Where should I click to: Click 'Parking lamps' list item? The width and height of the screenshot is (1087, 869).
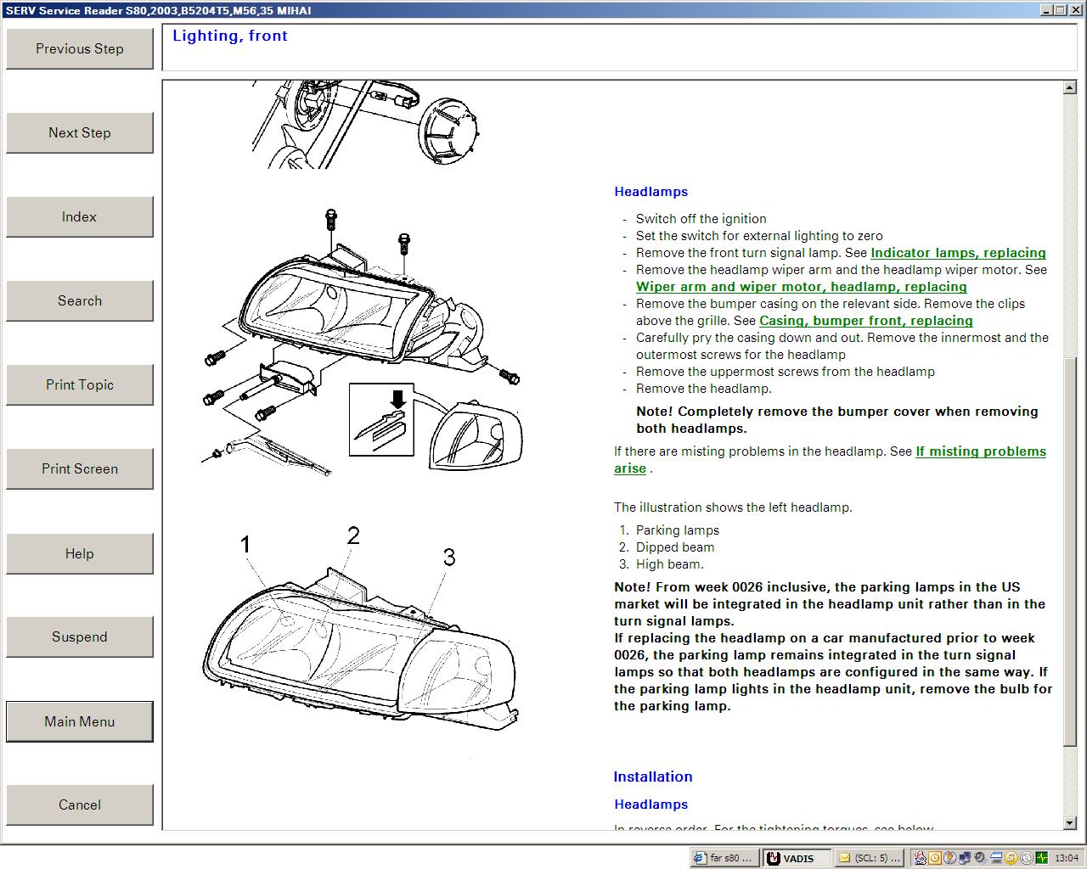coord(677,530)
